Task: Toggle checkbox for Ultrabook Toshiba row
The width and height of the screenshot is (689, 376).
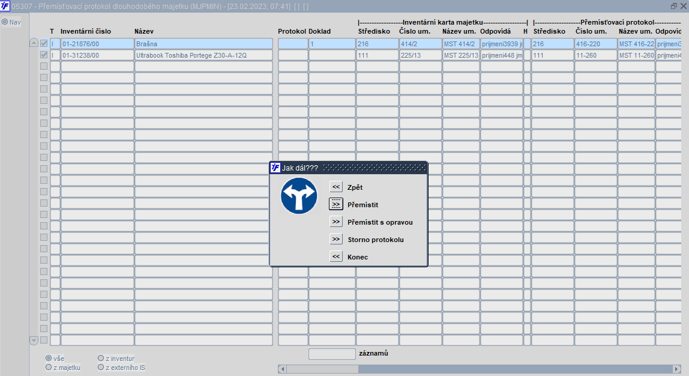Action: 44,55
